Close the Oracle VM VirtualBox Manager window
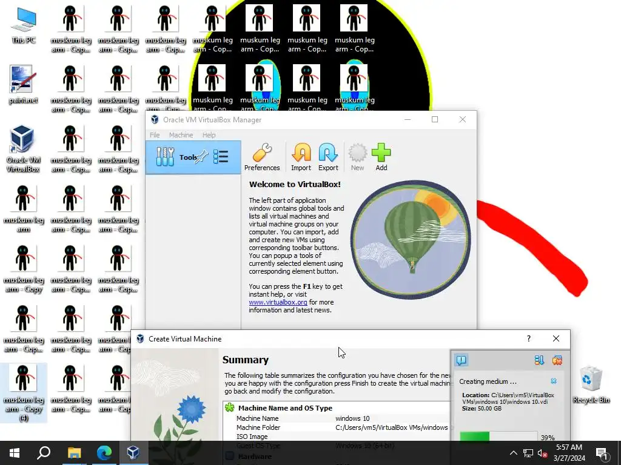Viewport: 621px width, 465px height. [x=462, y=119]
